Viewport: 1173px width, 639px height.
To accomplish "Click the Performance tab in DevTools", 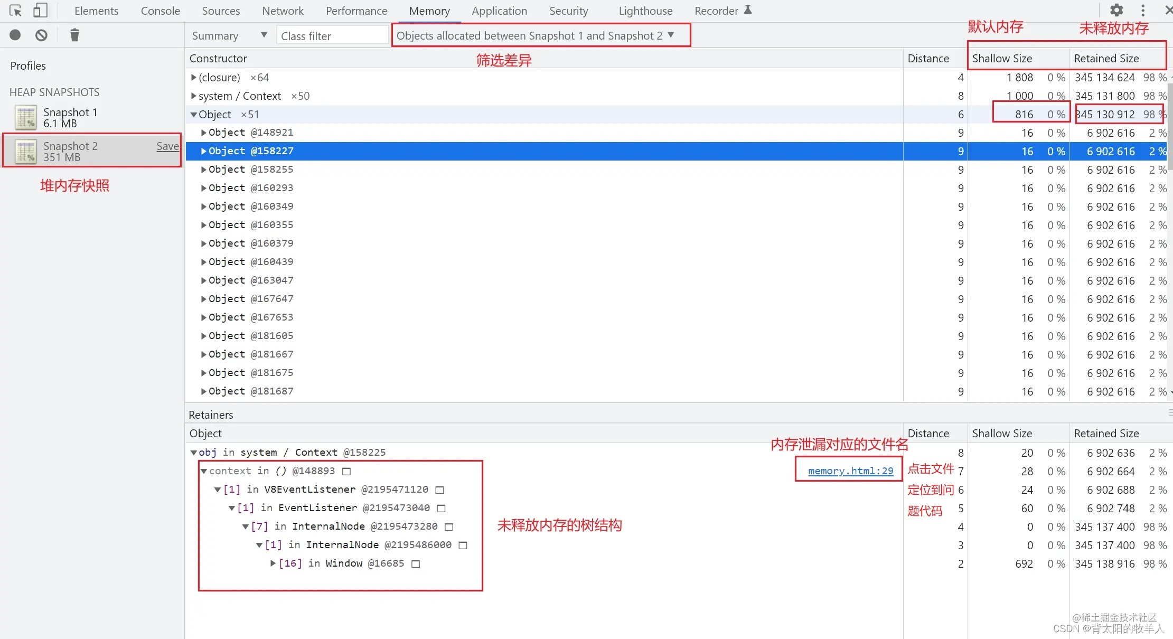I will click(x=355, y=10).
